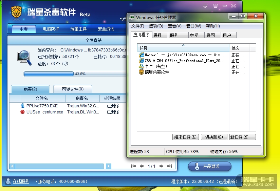Screen dimensions: 280x191
Task: Sort virus list by 文件名 column
Action: point(43,98)
